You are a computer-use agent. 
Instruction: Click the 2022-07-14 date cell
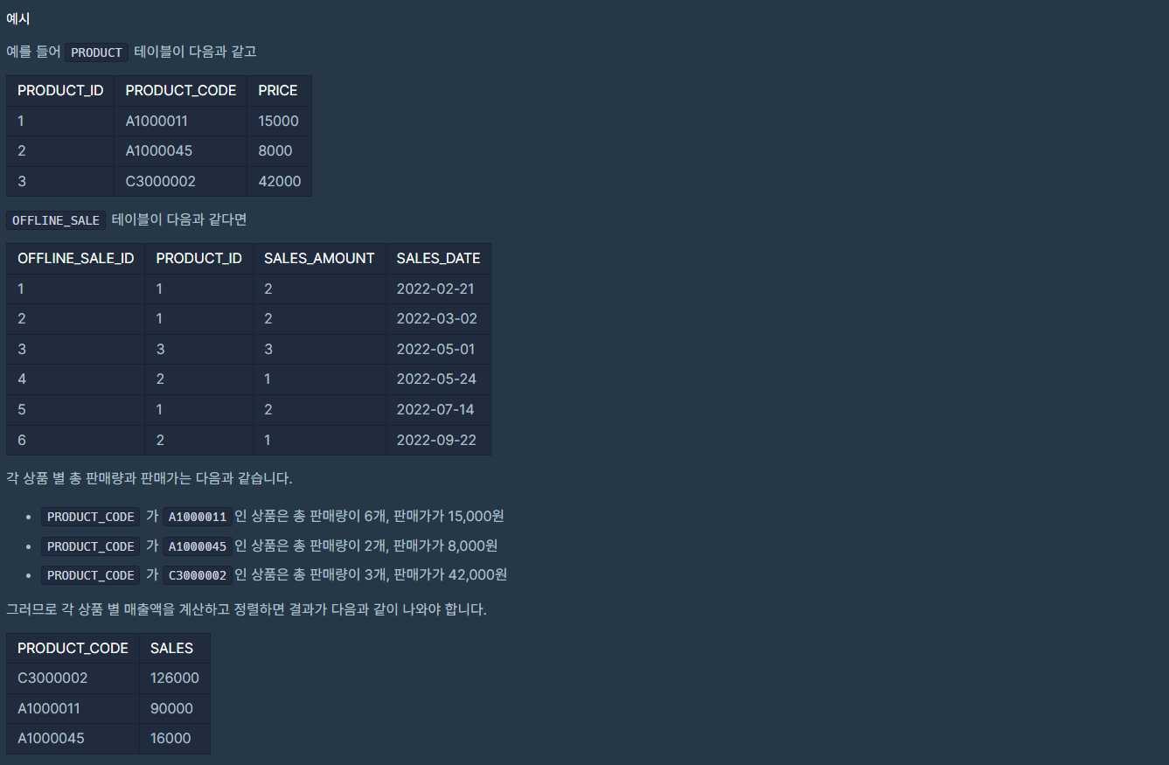(x=435, y=410)
